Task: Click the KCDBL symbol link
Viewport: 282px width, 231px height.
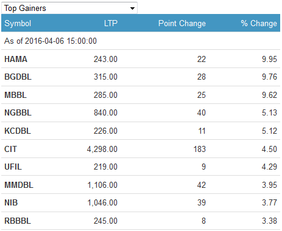Action: [x=18, y=131]
